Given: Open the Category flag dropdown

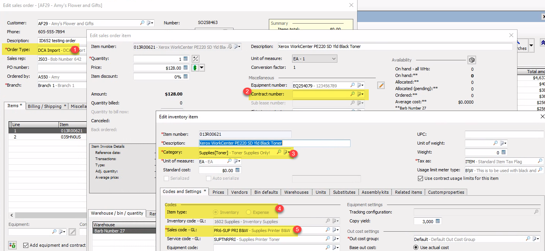Looking at the screenshot, I should (286, 152).
